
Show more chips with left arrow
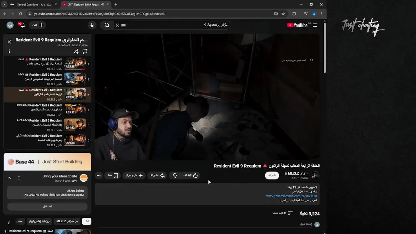tap(9, 223)
